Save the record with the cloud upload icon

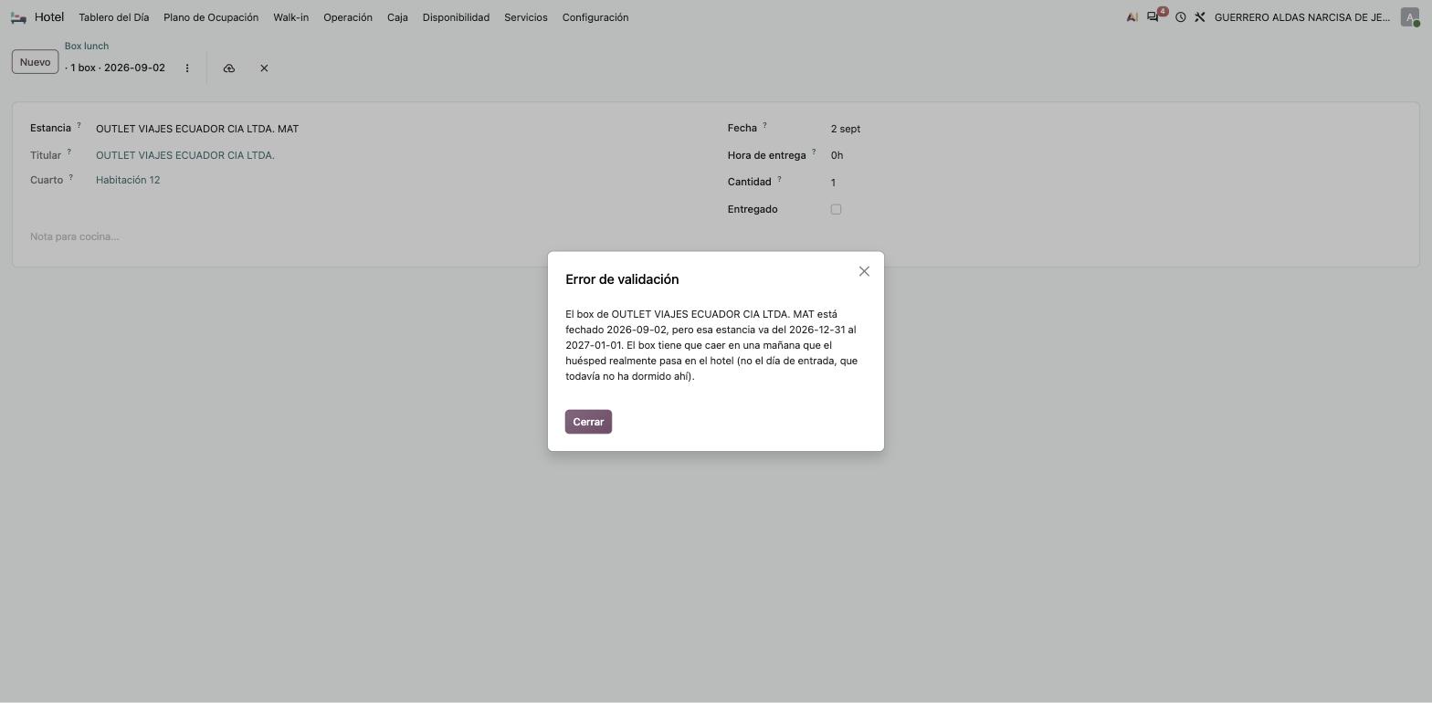[229, 68]
